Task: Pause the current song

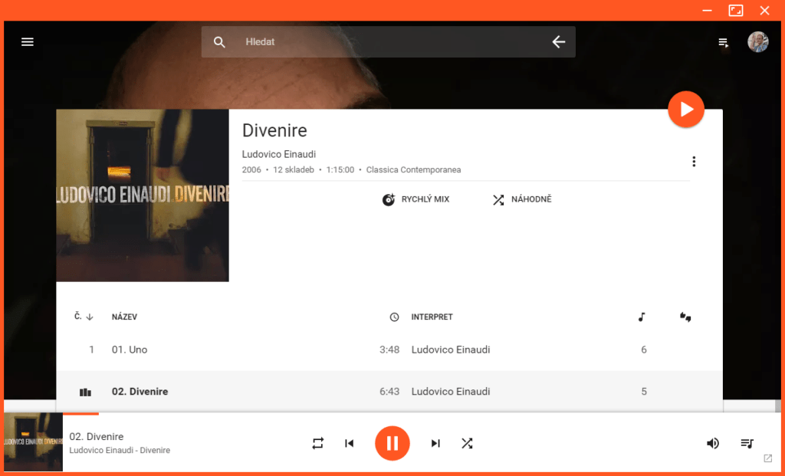Action: coord(392,444)
